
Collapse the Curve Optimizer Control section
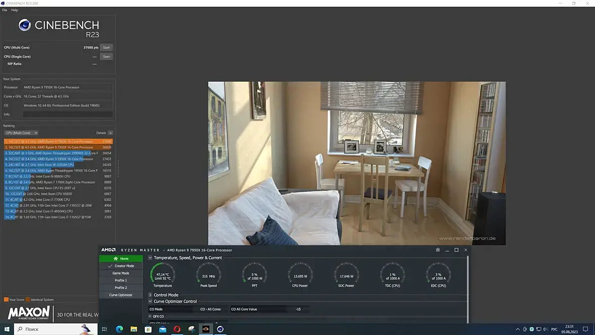coord(150,301)
